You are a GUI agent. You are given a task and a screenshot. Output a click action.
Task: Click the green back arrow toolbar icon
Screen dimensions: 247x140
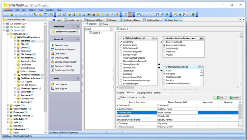(x=163, y=15)
